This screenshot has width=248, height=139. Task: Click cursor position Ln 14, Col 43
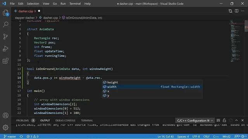165,136
